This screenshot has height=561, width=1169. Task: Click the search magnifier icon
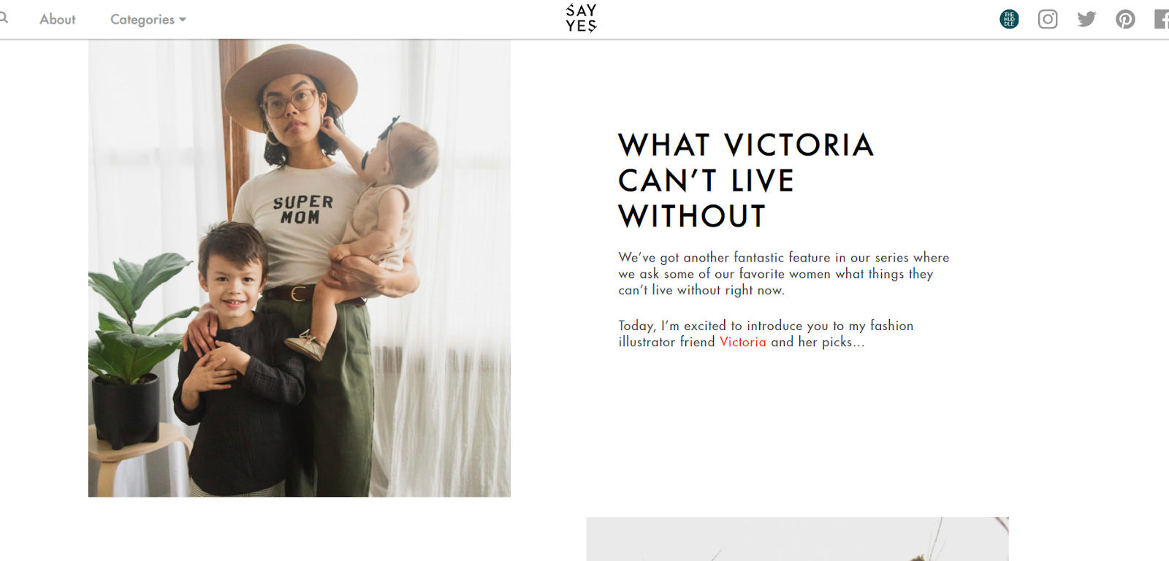tap(3, 17)
